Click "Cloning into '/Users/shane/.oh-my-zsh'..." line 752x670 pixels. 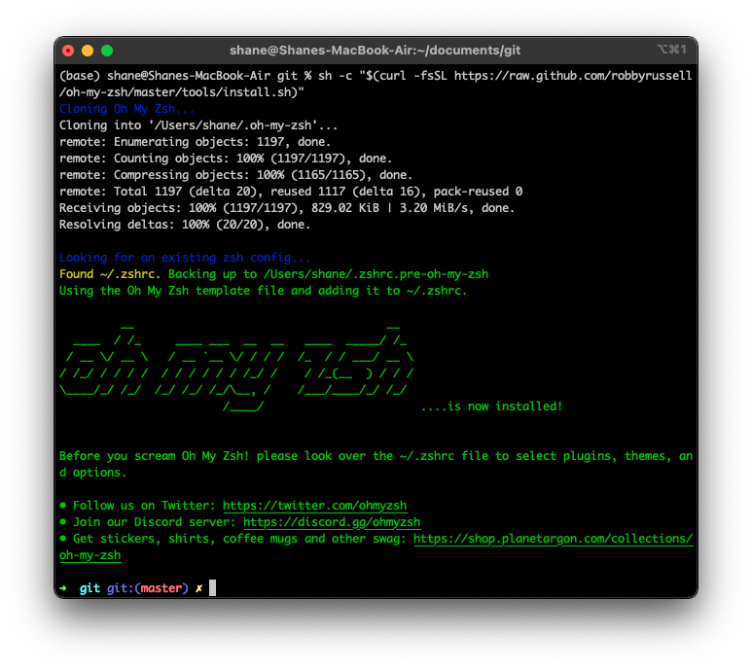coord(198,125)
